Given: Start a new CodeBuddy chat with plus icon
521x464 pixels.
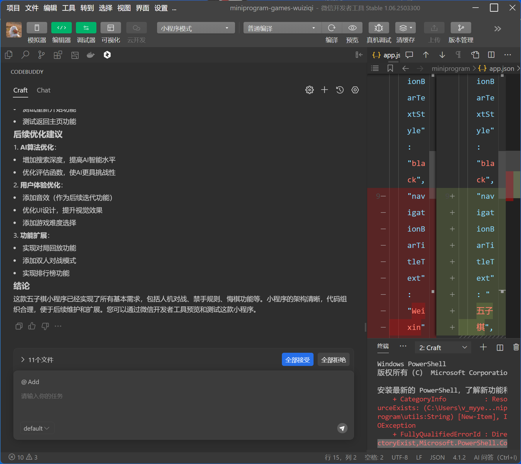Looking at the screenshot, I should pos(324,90).
